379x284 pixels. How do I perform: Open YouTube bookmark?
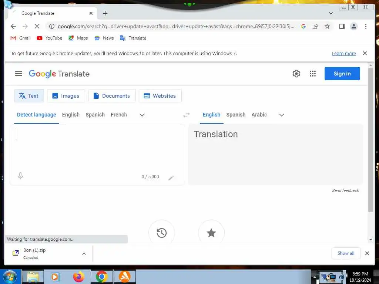(x=50, y=38)
